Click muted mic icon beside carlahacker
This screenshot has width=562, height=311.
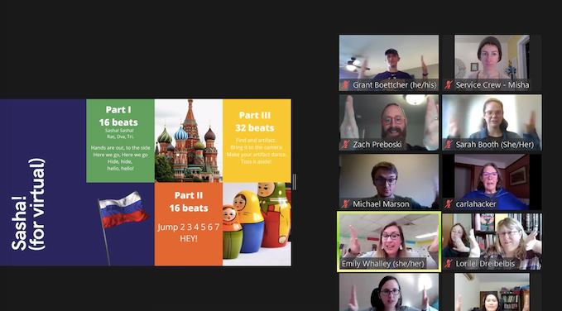click(x=448, y=203)
